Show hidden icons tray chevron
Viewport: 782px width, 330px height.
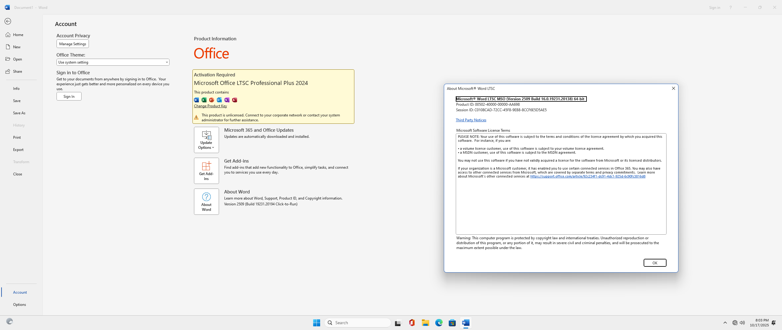pyautogui.click(x=725, y=323)
